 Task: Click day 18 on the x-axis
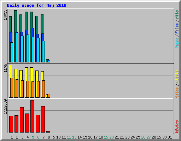(x=101, y=137)
